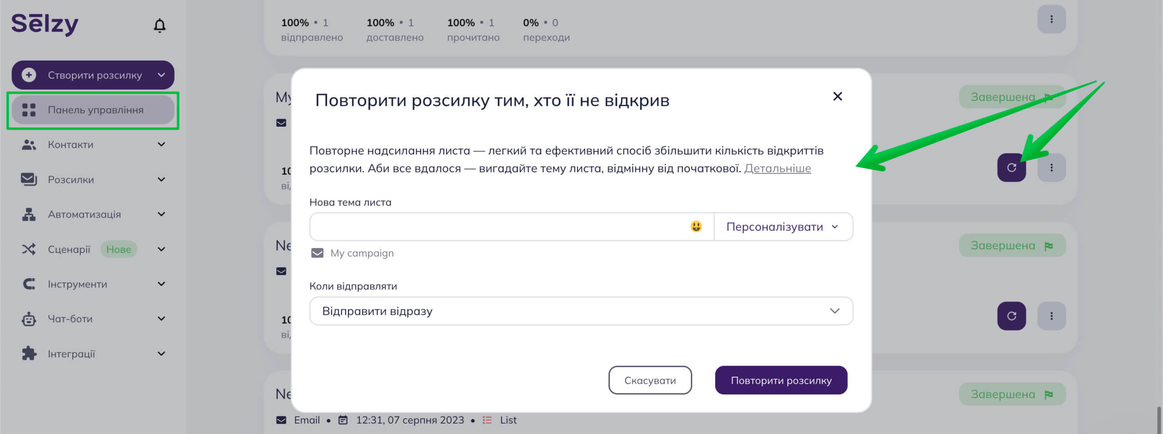Click resend icon on the second Завершена campaign
The height and width of the screenshot is (434, 1163).
click(1011, 316)
